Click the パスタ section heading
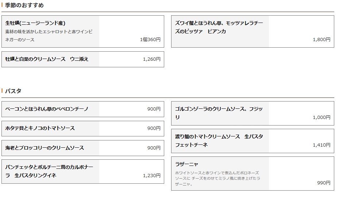 pyautogui.click(x=13, y=91)
